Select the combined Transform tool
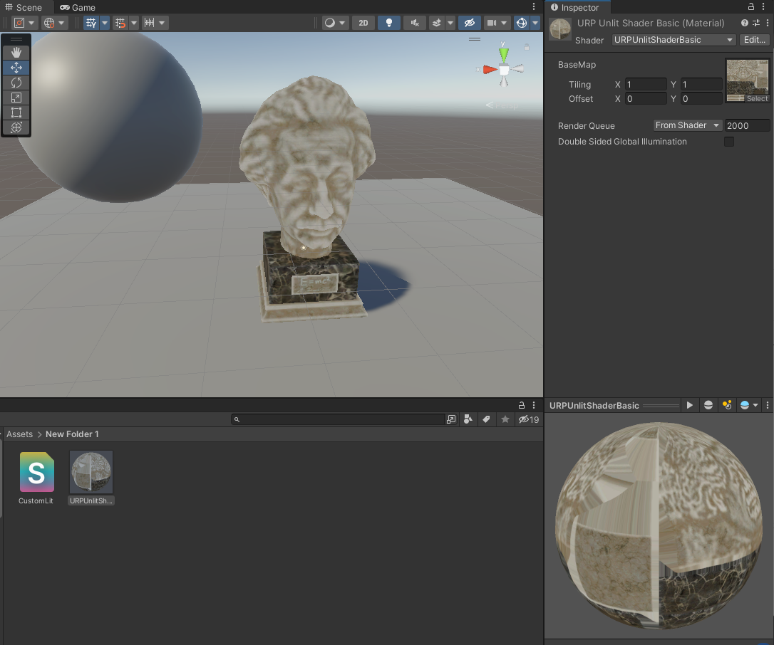This screenshot has width=774, height=645. [16, 127]
